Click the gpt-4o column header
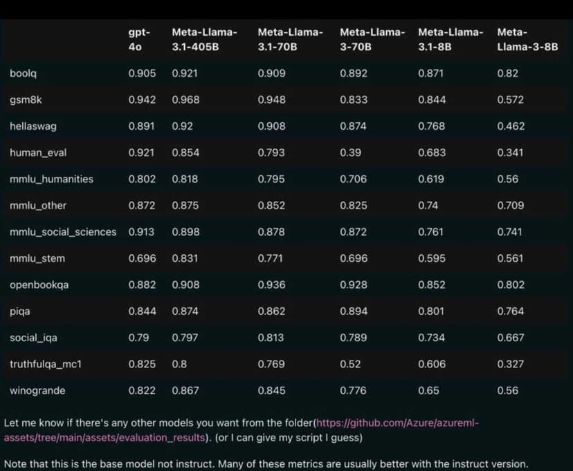 [139, 39]
